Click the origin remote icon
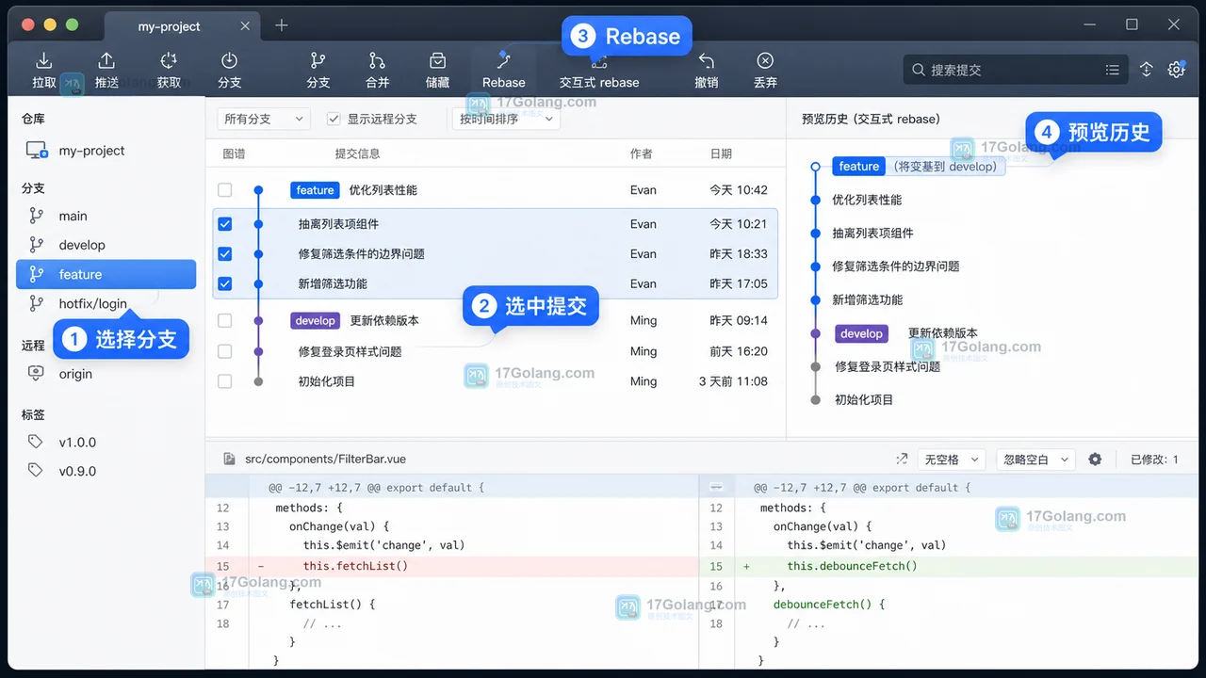 click(36, 374)
